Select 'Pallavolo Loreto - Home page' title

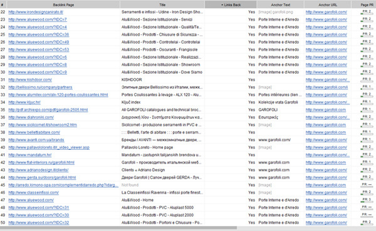click(147, 147)
